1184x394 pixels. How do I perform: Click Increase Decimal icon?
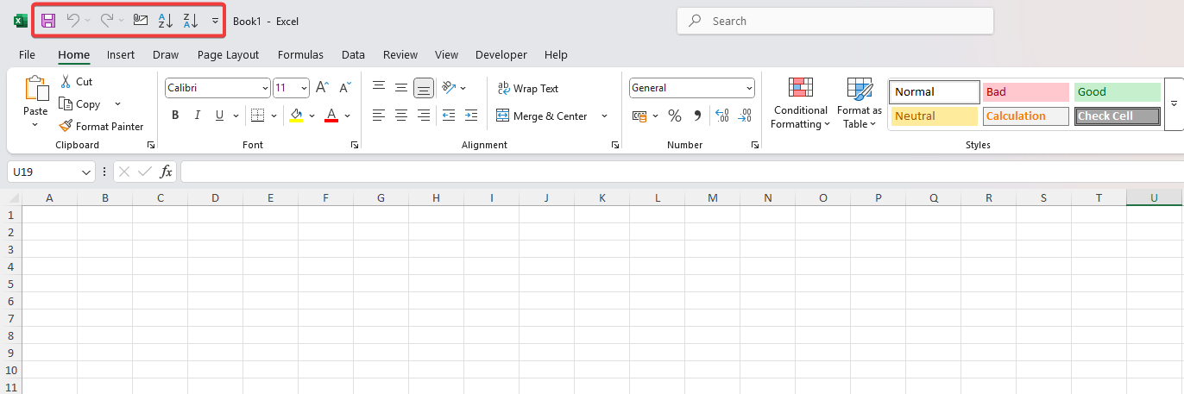pos(722,116)
